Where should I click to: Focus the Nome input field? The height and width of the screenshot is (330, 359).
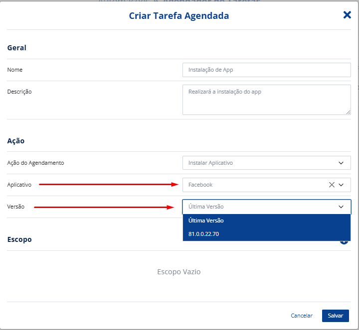pyautogui.click(x=266, y=70)
